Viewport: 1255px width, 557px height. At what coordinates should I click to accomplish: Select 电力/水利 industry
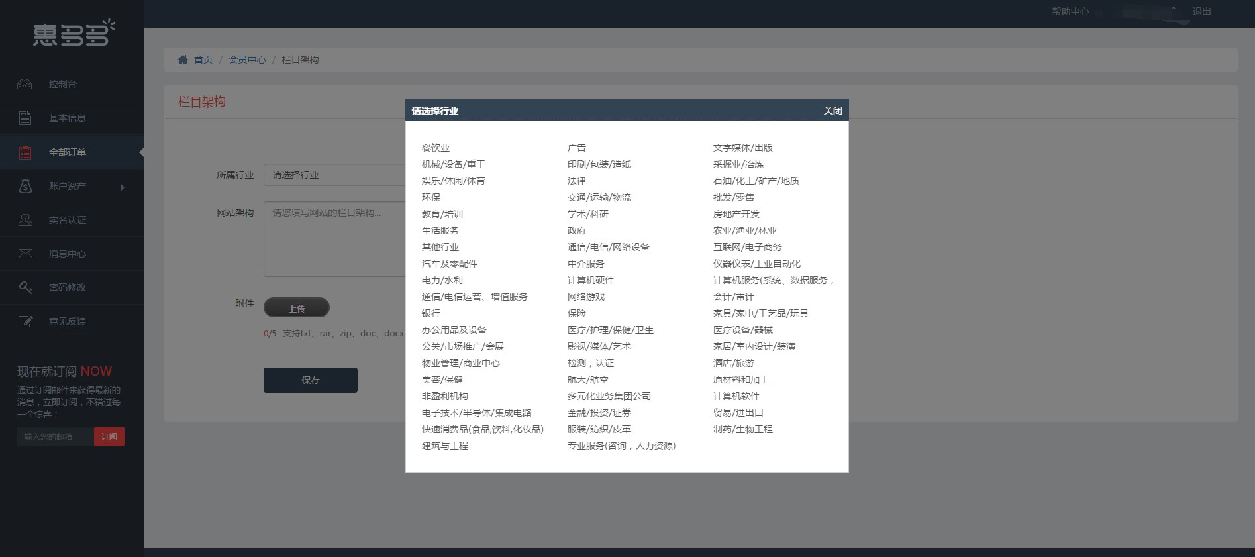442,280
